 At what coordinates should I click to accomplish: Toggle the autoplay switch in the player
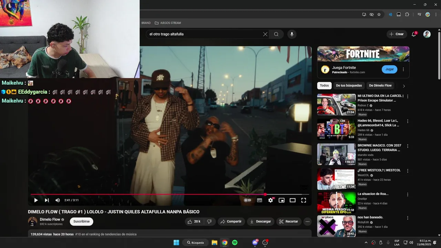[x=247, y=200]
